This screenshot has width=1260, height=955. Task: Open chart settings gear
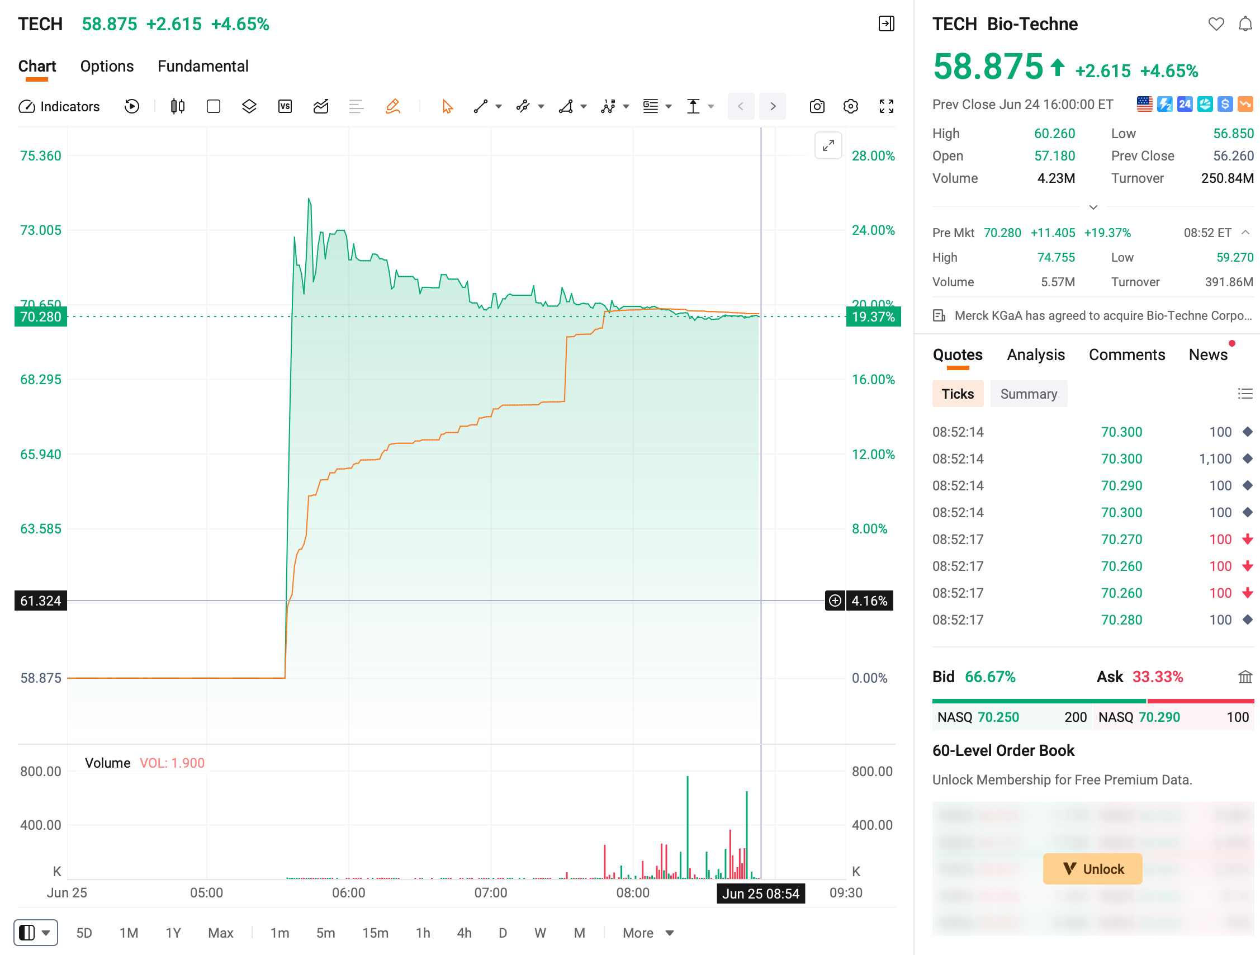(850, 107)
